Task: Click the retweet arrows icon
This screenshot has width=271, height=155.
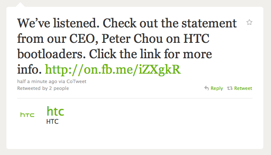Action: 230,88
